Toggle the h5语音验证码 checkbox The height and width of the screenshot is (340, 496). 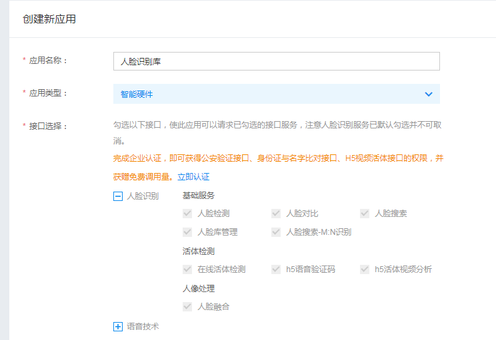[276, 269]
